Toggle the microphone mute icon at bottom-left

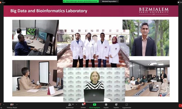[x=1, y=105]
